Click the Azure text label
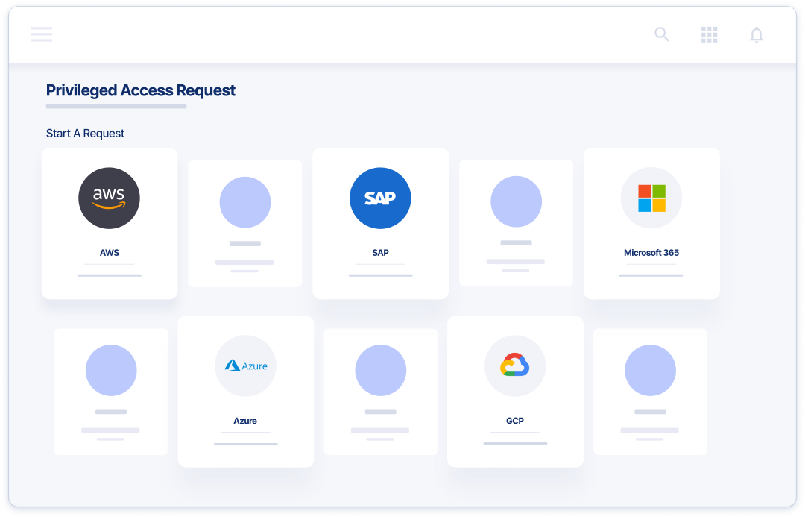Screen dimensions: 805x517 [x=245, y=421]
